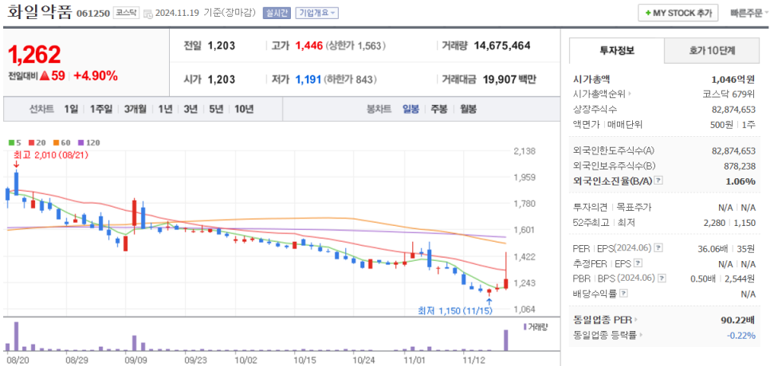
Task: Select the 10년 line chart period
Action: tap(244, 109)
